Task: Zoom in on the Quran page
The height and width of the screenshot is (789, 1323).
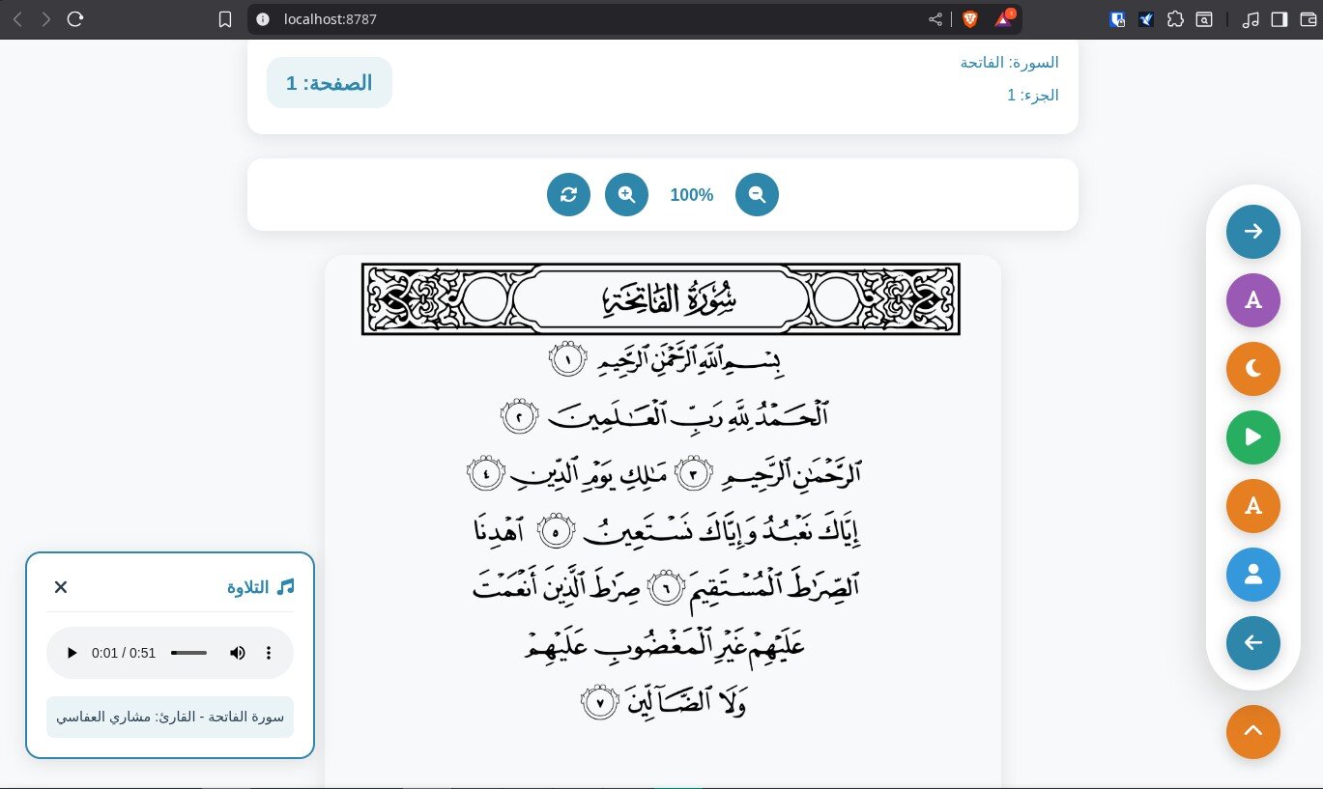Action: [x=626, y=195]
